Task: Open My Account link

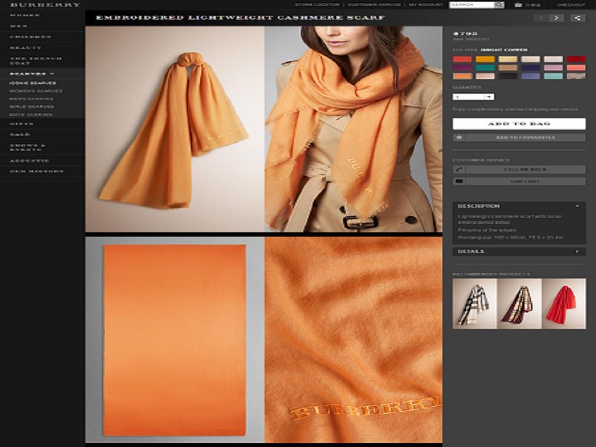Action: (x=426, y=5)
